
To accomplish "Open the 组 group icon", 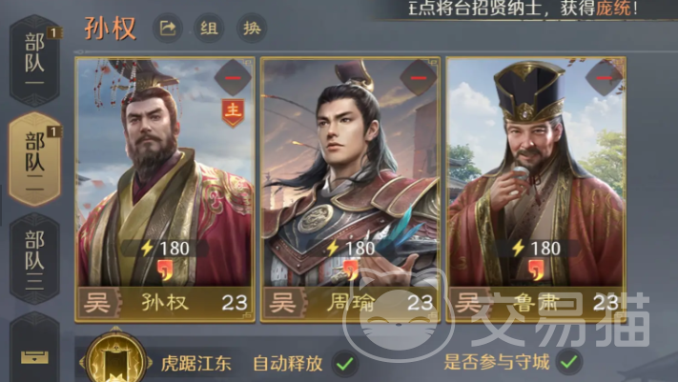I will 209,29.
